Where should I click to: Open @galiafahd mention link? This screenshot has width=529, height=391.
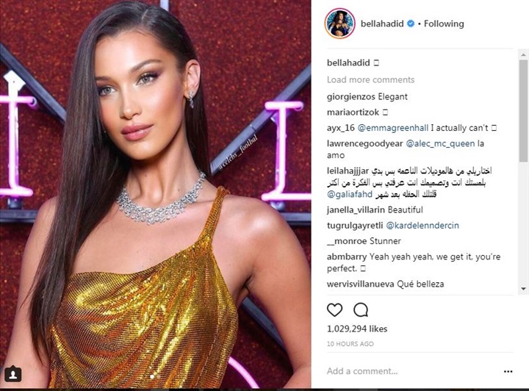point(350,194)
